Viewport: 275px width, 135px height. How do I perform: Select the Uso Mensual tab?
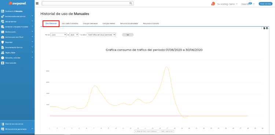[x=51, y=23]
